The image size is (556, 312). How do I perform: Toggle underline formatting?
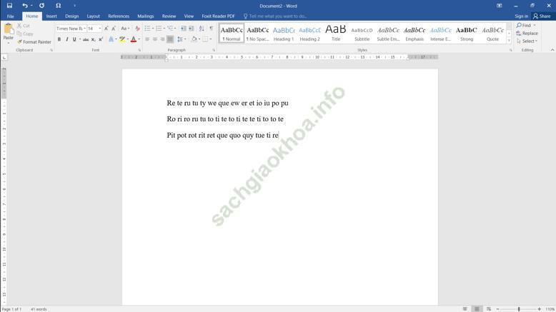(74, 39)
